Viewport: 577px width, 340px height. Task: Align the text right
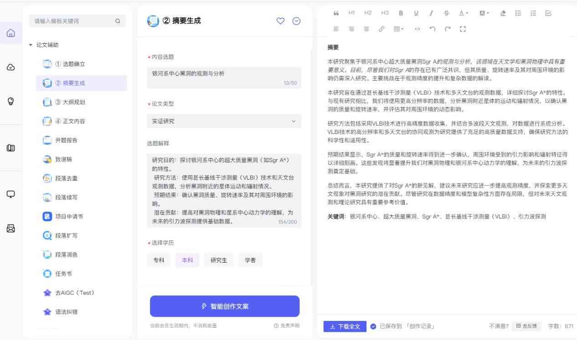click(x=351, y=29)
